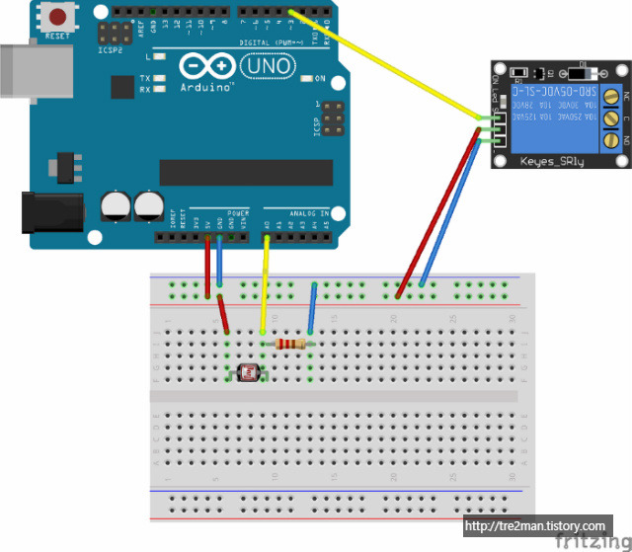Click the ICSP header beside the ON LED
Image resolution: width=632 pixels, height=552 pixels.
(x=333, y=118)
